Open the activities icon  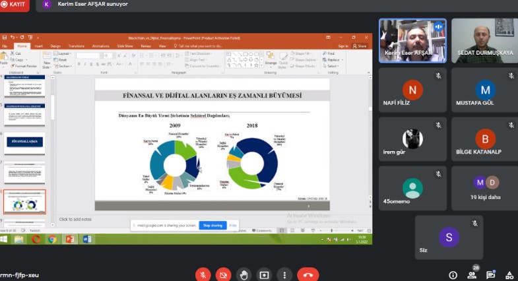pos(508,274)
